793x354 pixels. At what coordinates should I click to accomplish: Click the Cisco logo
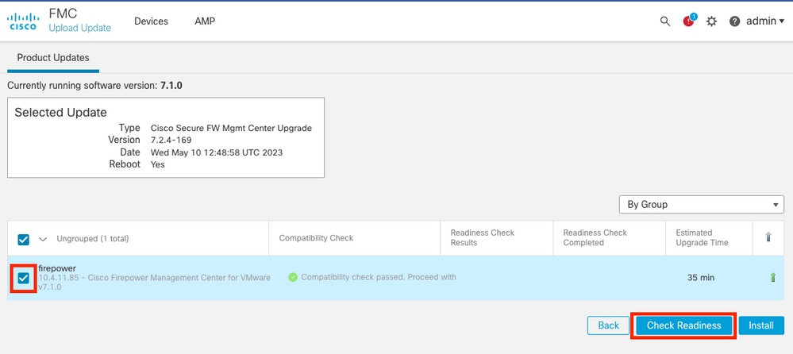pos(22,21)
